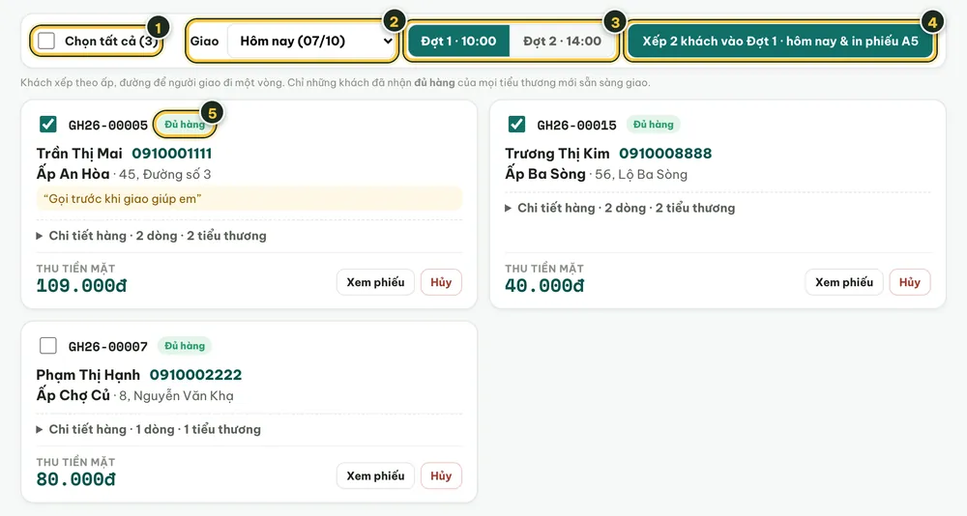967x516 pixels.
Task: Click address "Ấp Chợ Củ"
Action: click(73, 395)
